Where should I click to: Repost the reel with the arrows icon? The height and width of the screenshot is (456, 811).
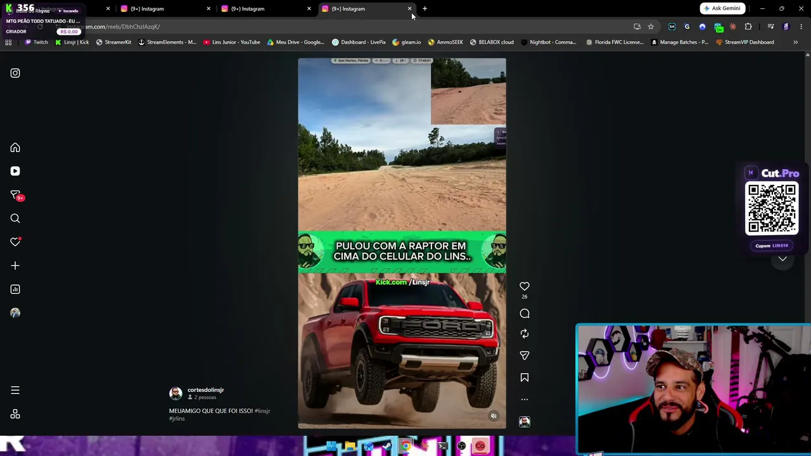tap(525, 334)
